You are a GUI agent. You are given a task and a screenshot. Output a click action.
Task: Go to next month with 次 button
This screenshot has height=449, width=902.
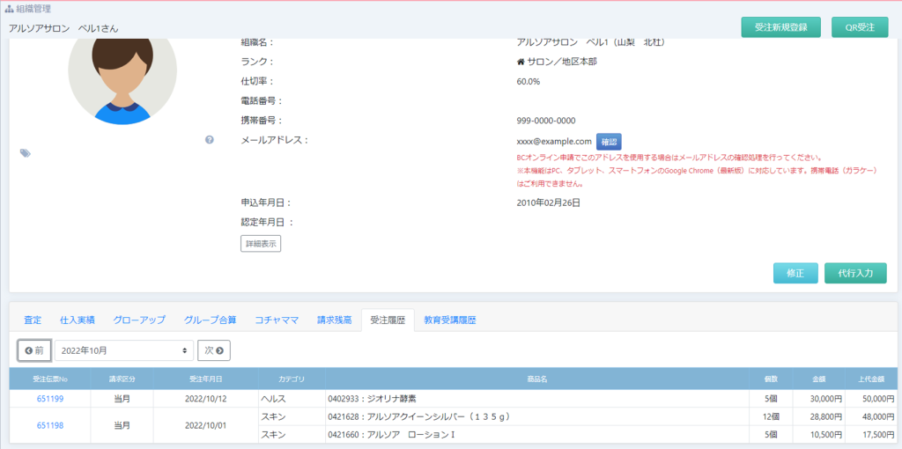click(x=214, y=350)
